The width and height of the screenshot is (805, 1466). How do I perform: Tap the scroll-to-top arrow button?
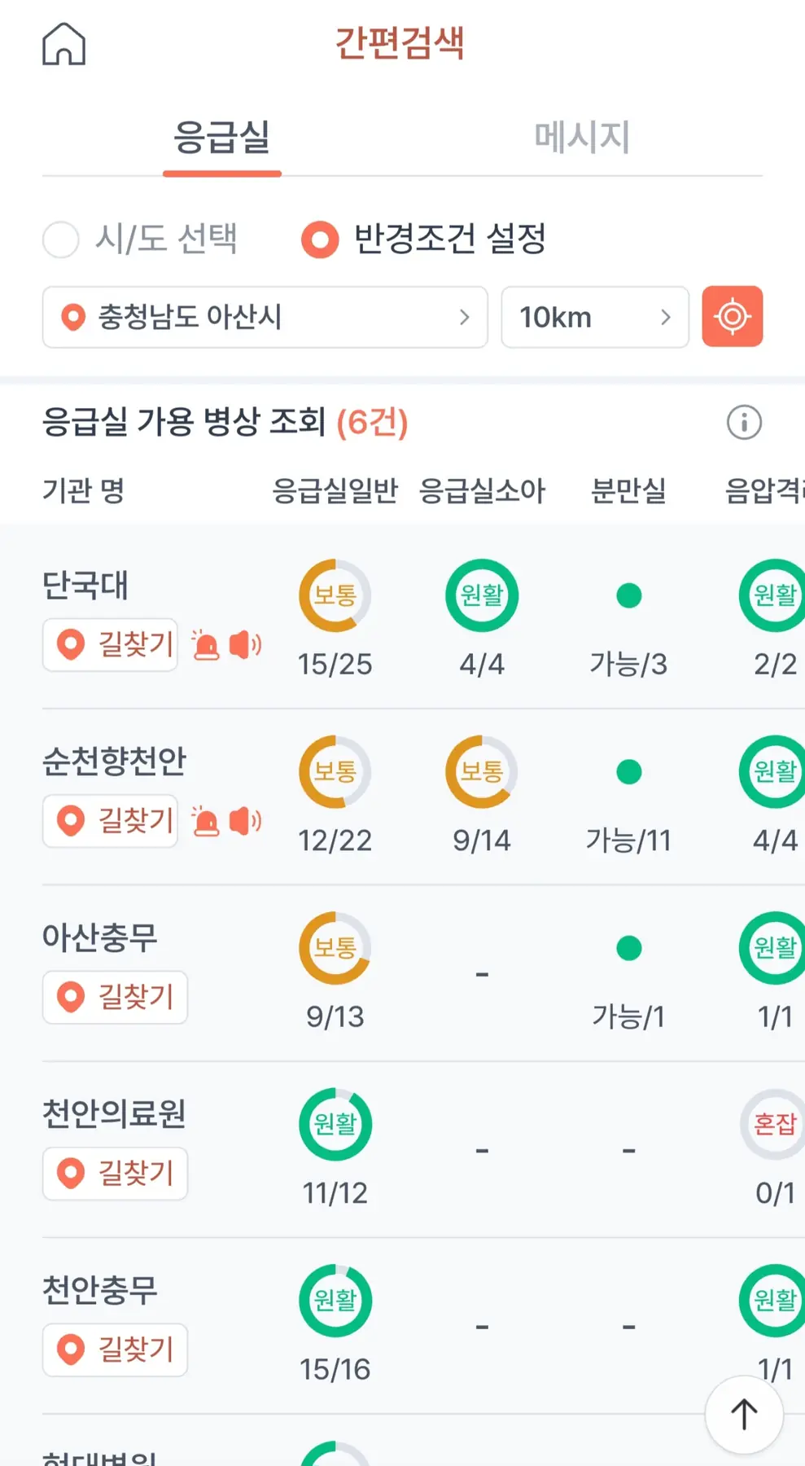tap(743, 1414)
